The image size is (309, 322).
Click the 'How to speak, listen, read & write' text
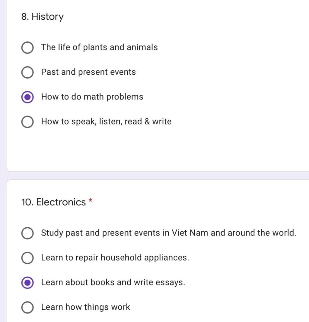[106, 122]
